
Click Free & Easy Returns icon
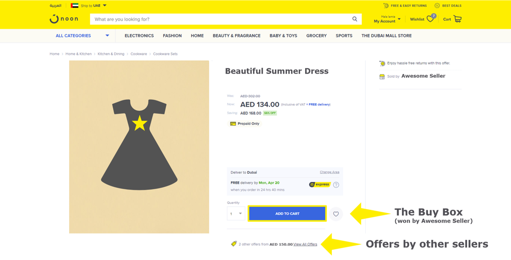coord(386,6)
